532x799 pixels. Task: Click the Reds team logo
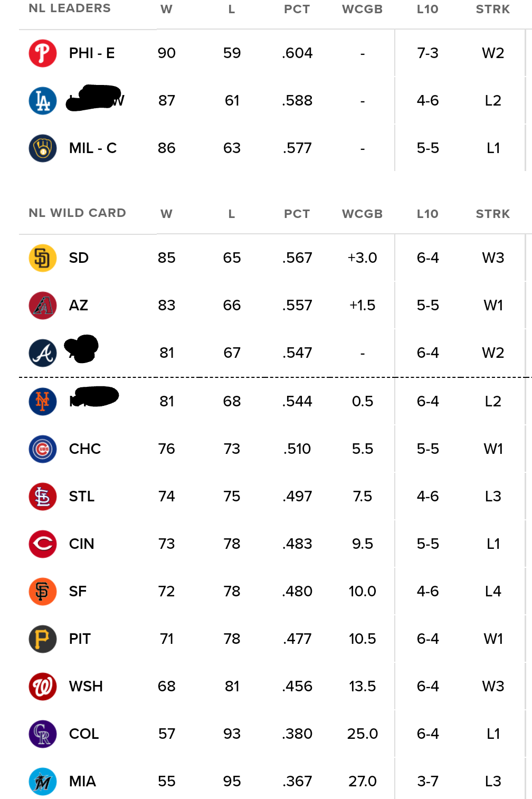pyautogui.click(x=43, y=544)
